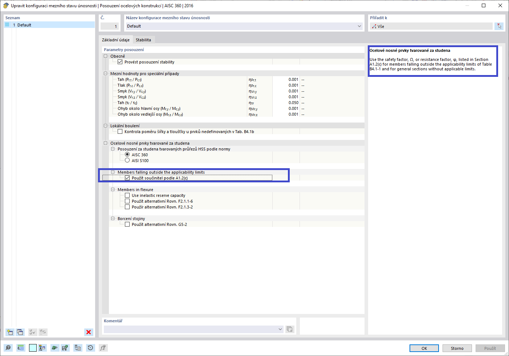
Task: Select the 'Základní údaje' tab
Action: tap(116, 40)
